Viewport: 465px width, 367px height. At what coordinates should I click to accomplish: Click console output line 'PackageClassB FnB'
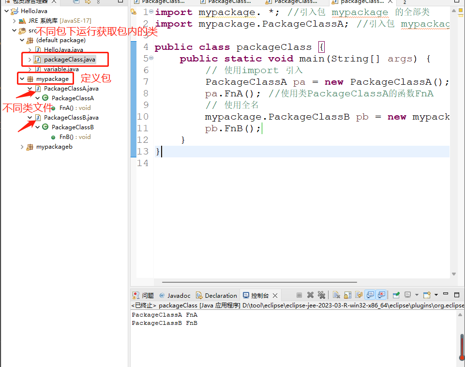click(x=165, y=323)
